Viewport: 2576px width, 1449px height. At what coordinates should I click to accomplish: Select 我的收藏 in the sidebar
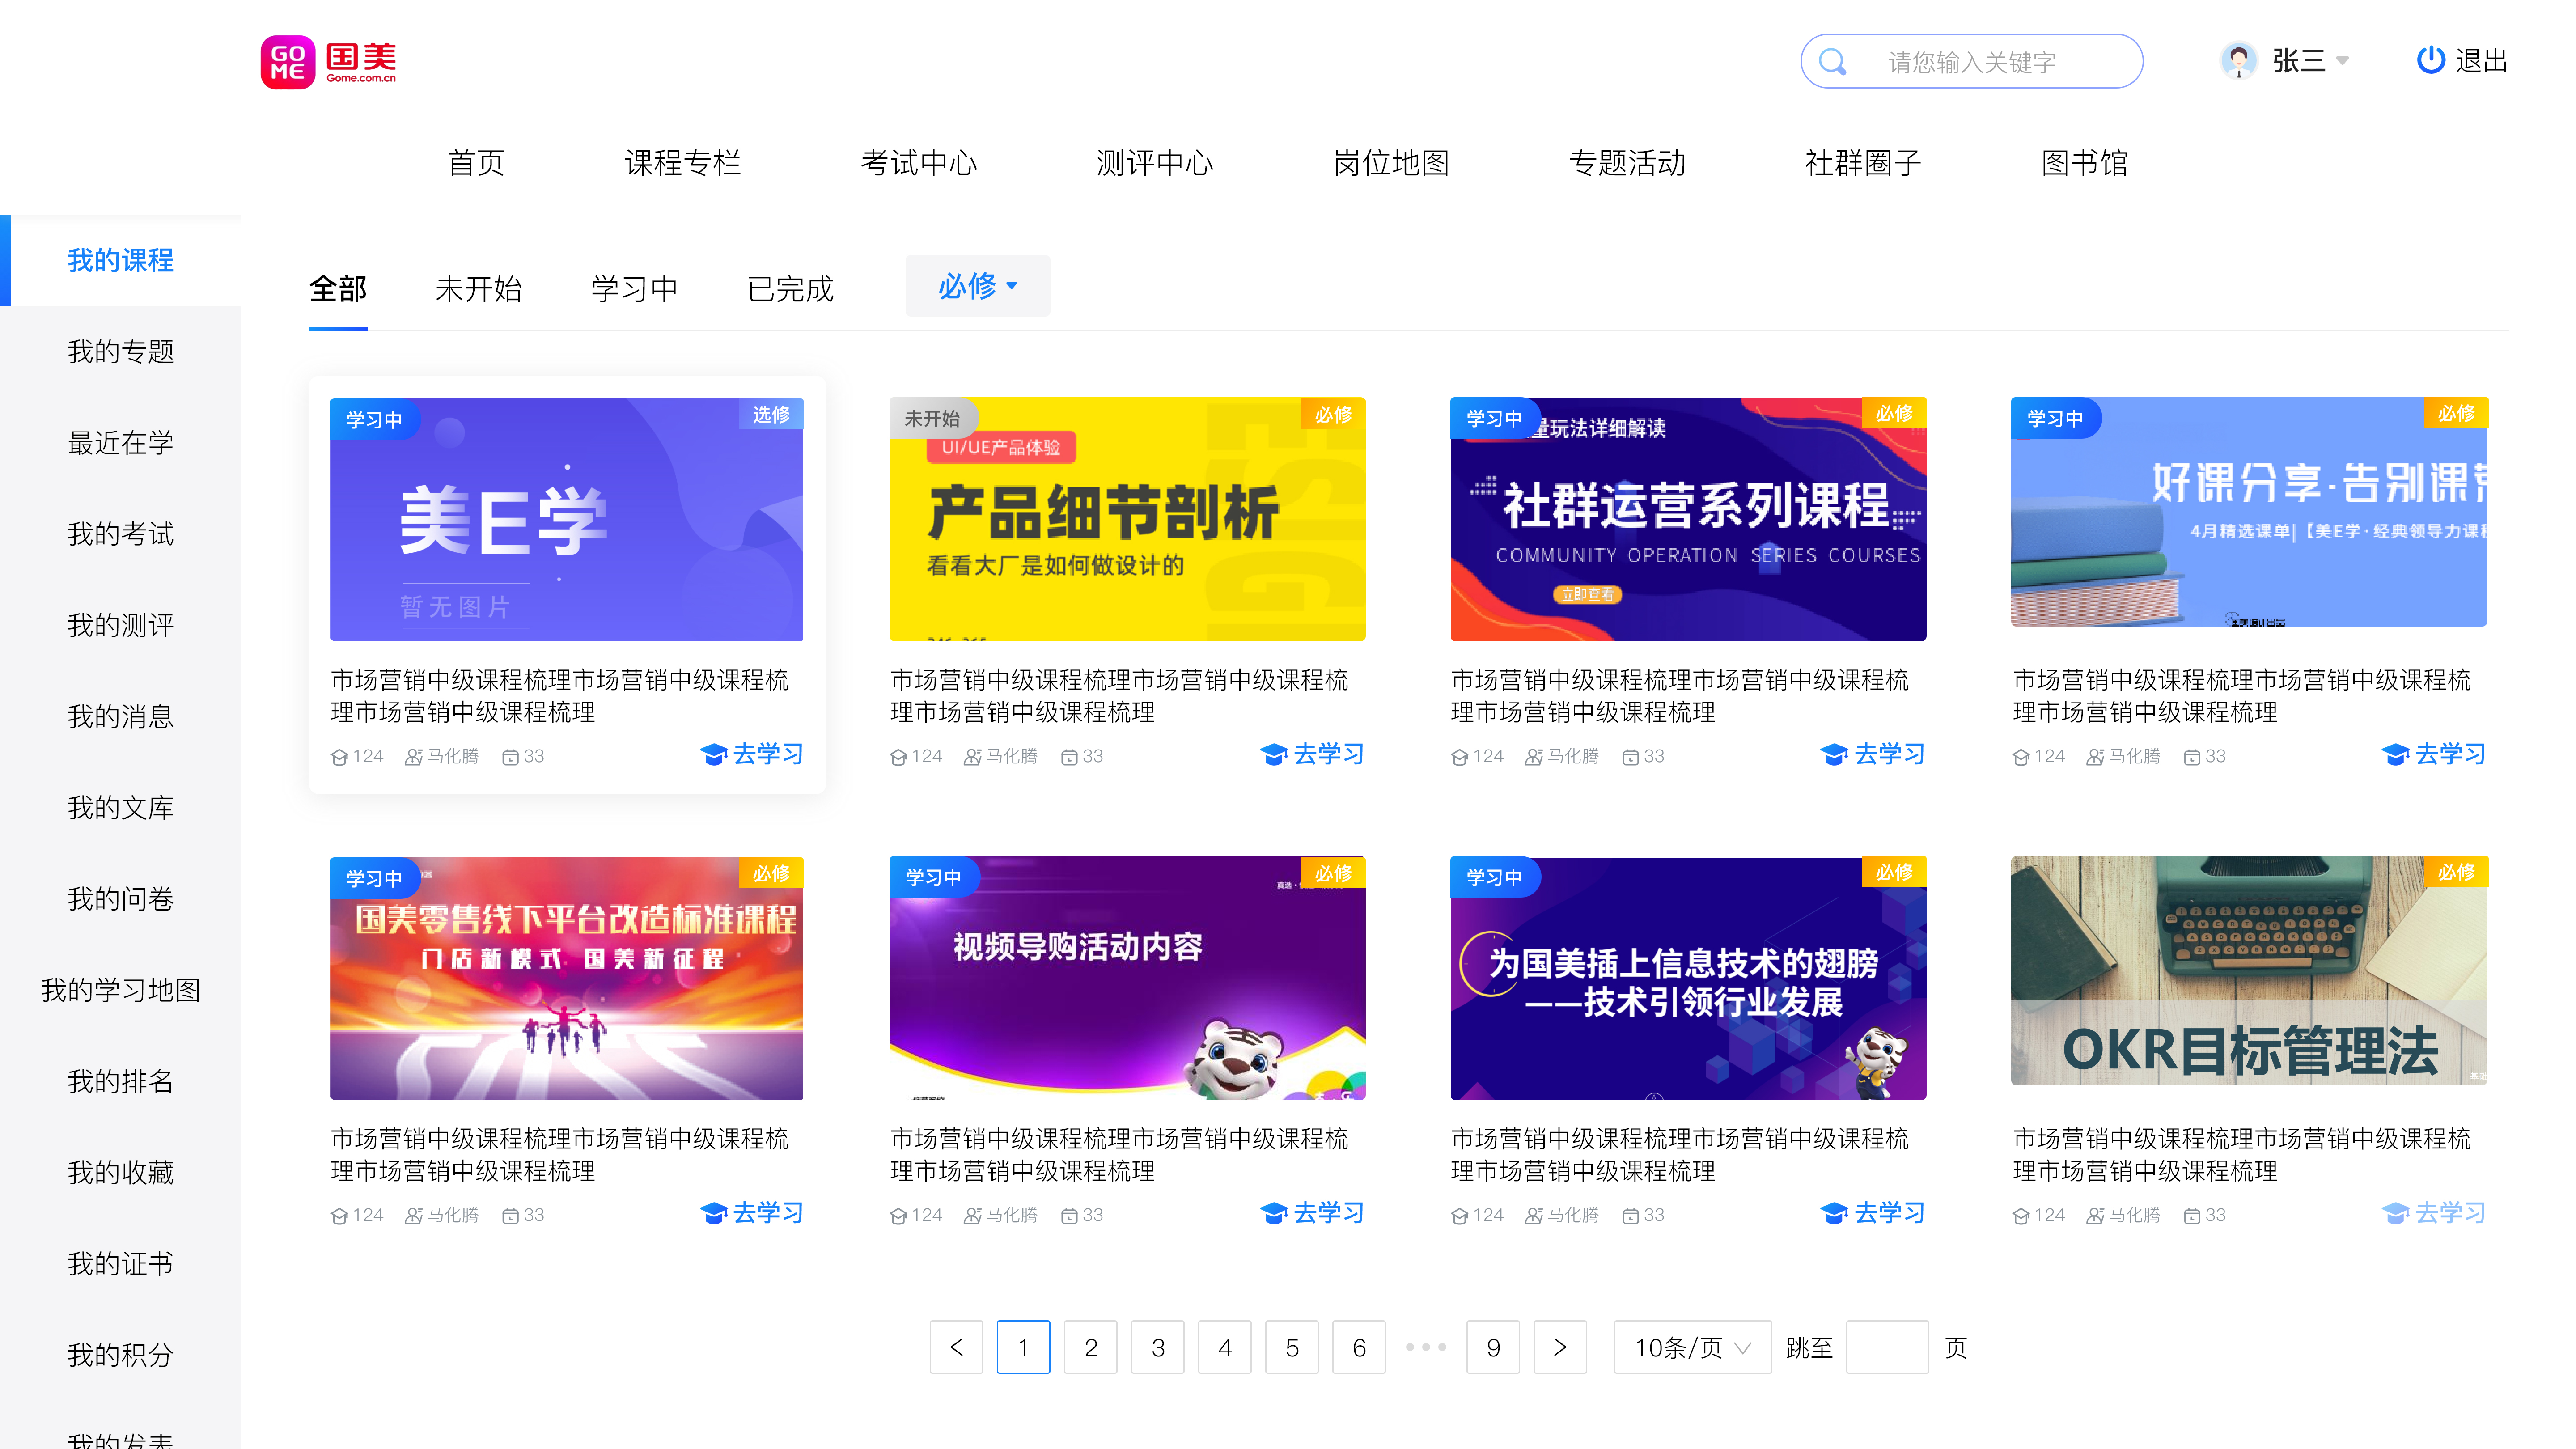click(x=121, y=1172)
